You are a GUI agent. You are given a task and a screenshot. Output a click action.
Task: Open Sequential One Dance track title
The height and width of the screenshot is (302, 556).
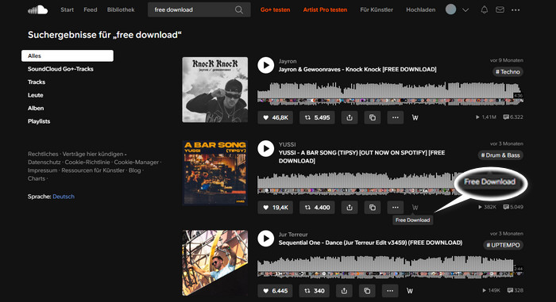(x=371, y=243)
